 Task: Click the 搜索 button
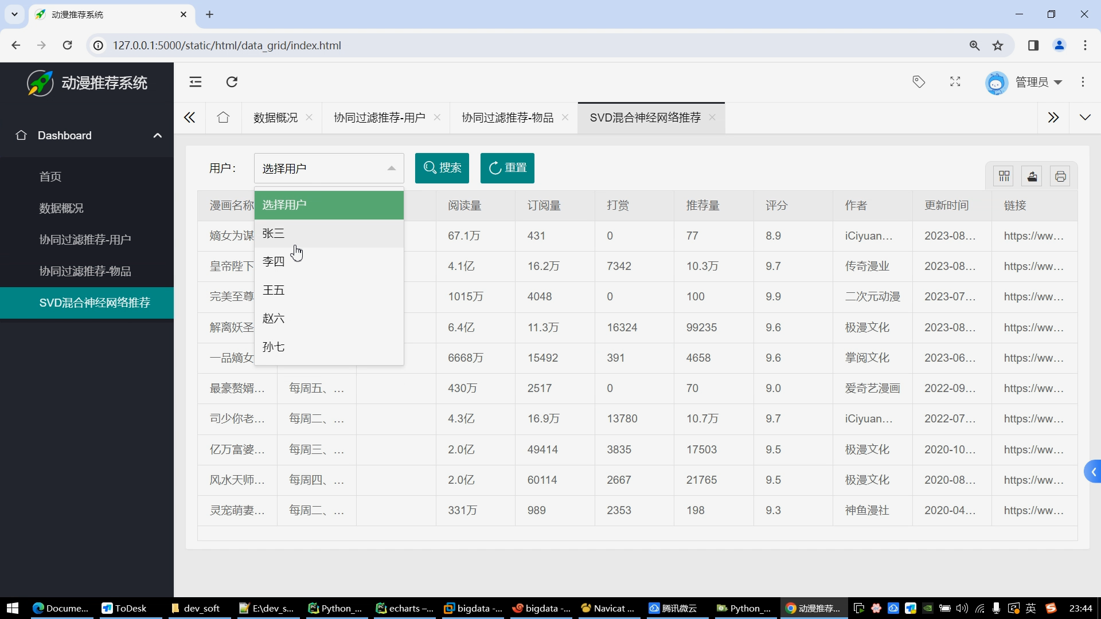point(442,168)
